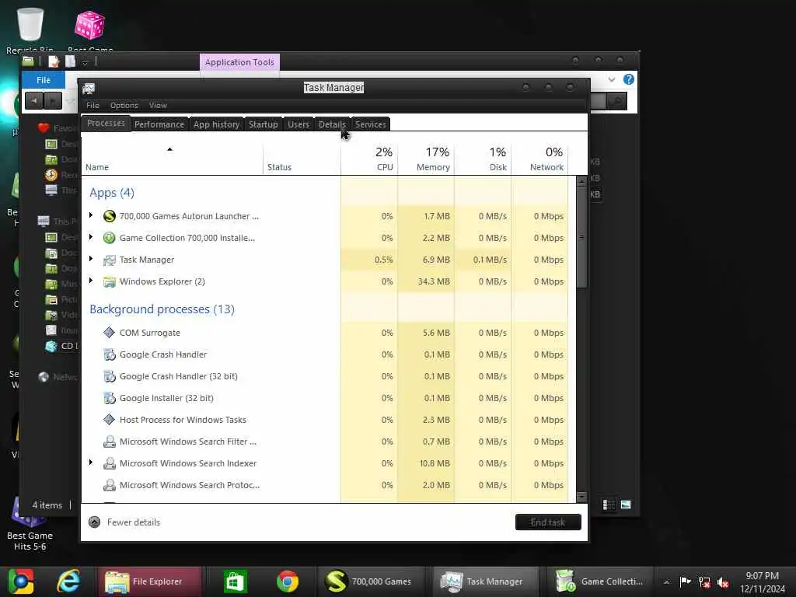Click the Task Manager title bar icon

pos(89,89)
